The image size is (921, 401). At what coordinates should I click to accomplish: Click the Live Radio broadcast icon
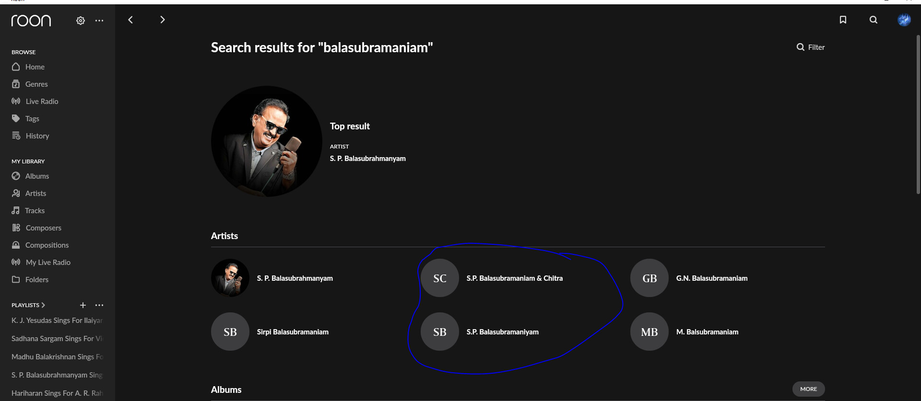click(x=16, y=101)
